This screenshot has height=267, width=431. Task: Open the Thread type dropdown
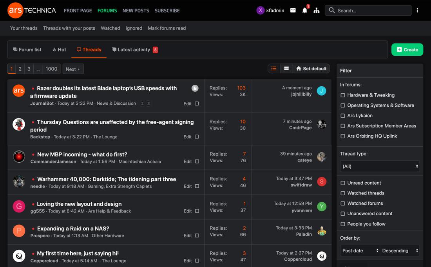pos(380,166)
